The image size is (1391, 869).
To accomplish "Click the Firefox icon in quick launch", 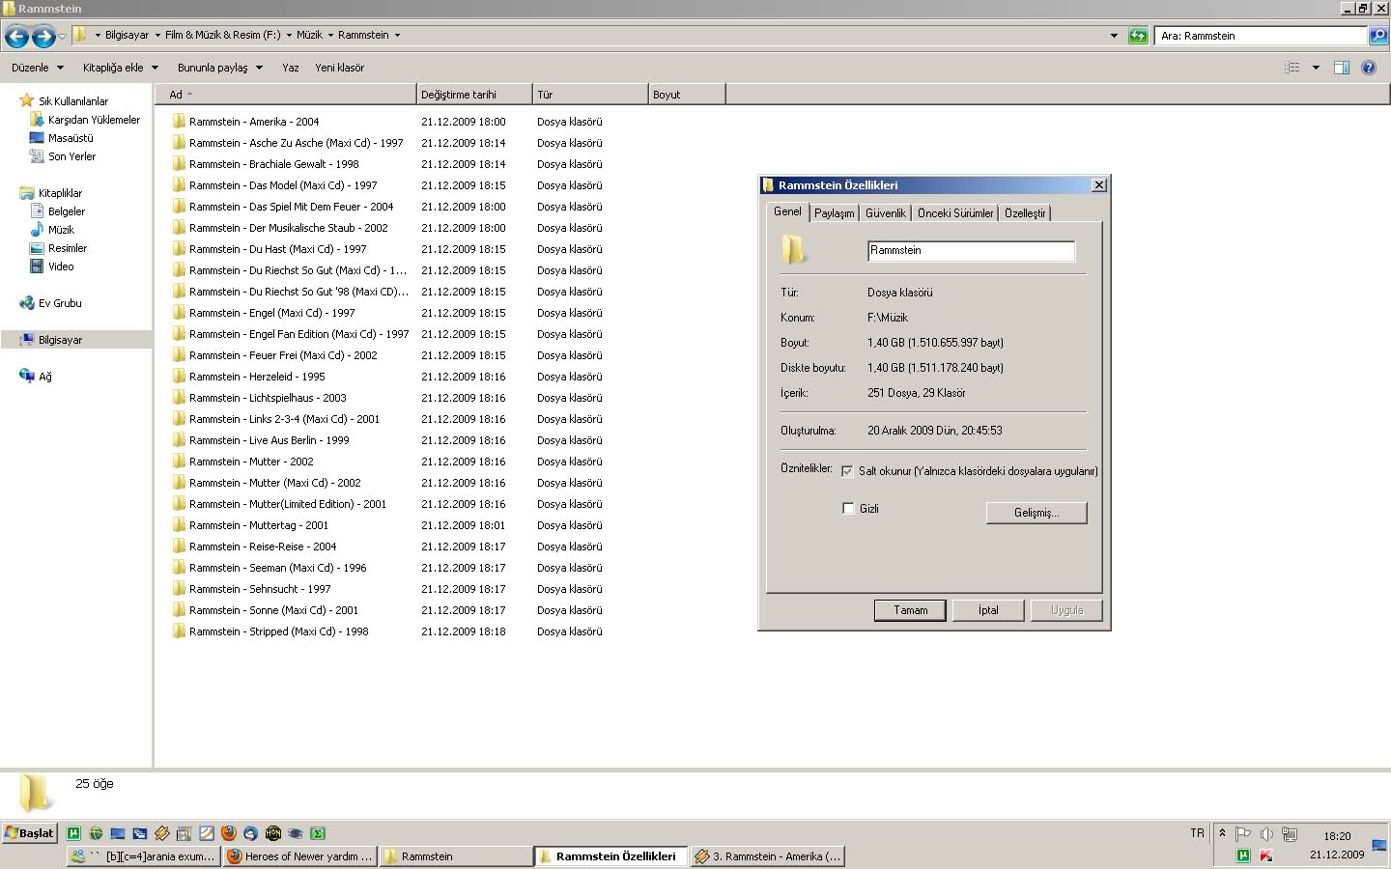I will 229,832.
